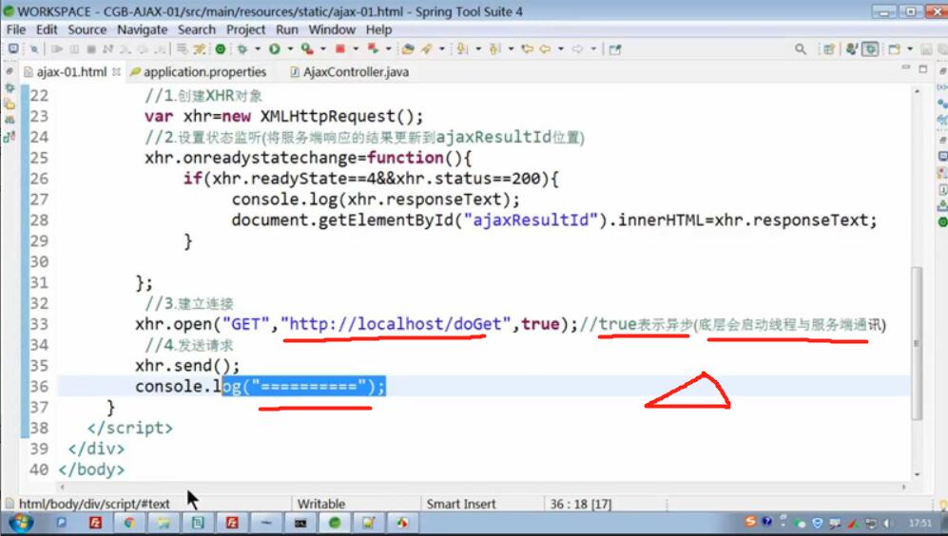Click the Open Perspective icon
Image resolution: width=948 pixels, height=536 pixels.
(829, 49)
